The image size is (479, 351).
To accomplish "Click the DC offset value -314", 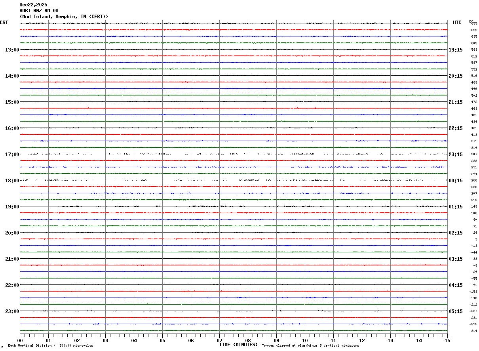I will [473, 331].
